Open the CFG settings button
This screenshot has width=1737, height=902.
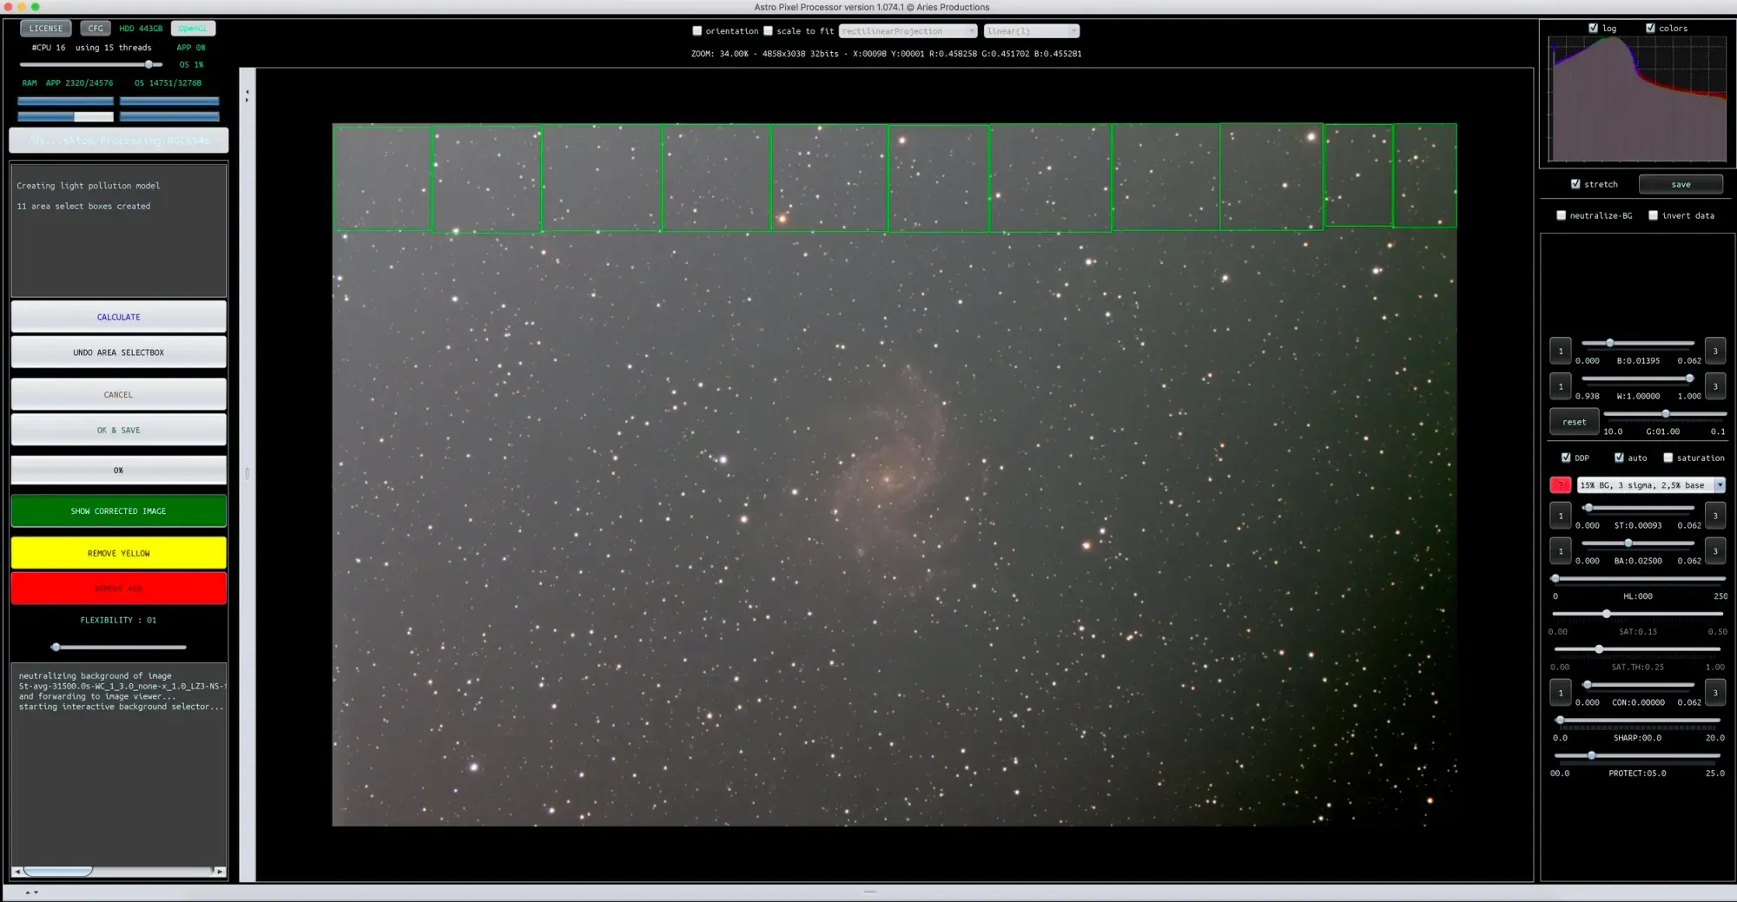pyautogui.click(x=96, y=29)
